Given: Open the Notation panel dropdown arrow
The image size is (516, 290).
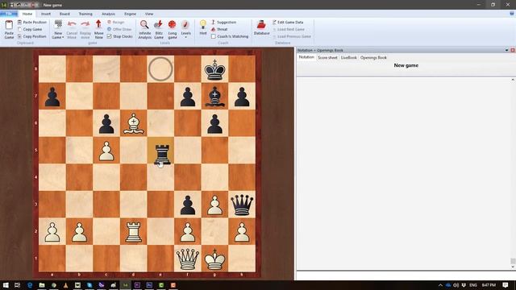Looking at the screenshot, I should 507,50.
